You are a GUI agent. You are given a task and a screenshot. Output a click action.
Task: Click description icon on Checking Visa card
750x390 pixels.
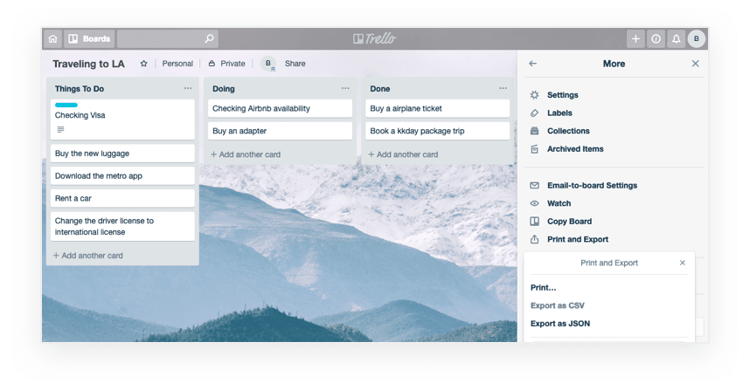[60, 129]
